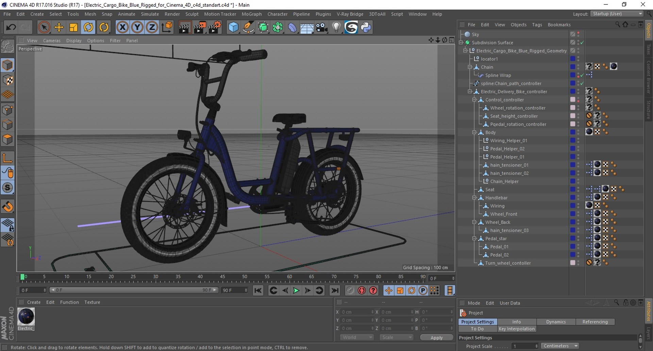Collapse the Control_controller node
Image resolution: width=653 pixels, height=351 pixels.
point(474,100)
